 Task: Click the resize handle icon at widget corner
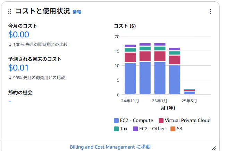[214, 148]
